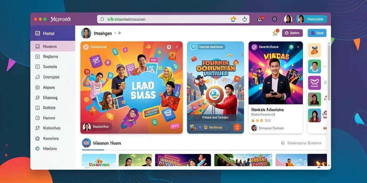This screenshot has height=183, width=367.
Task: Click the round icon at top-left of blue card
Action: point(193,47)
